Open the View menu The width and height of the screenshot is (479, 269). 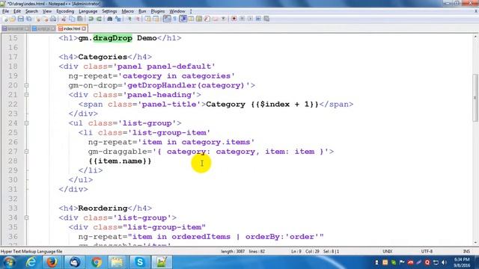(x=46, y=11)
